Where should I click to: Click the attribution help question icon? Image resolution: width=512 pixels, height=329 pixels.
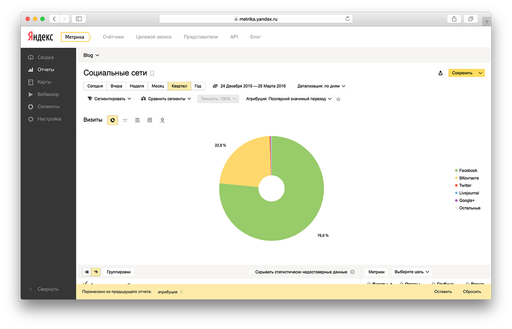(338, 99)
